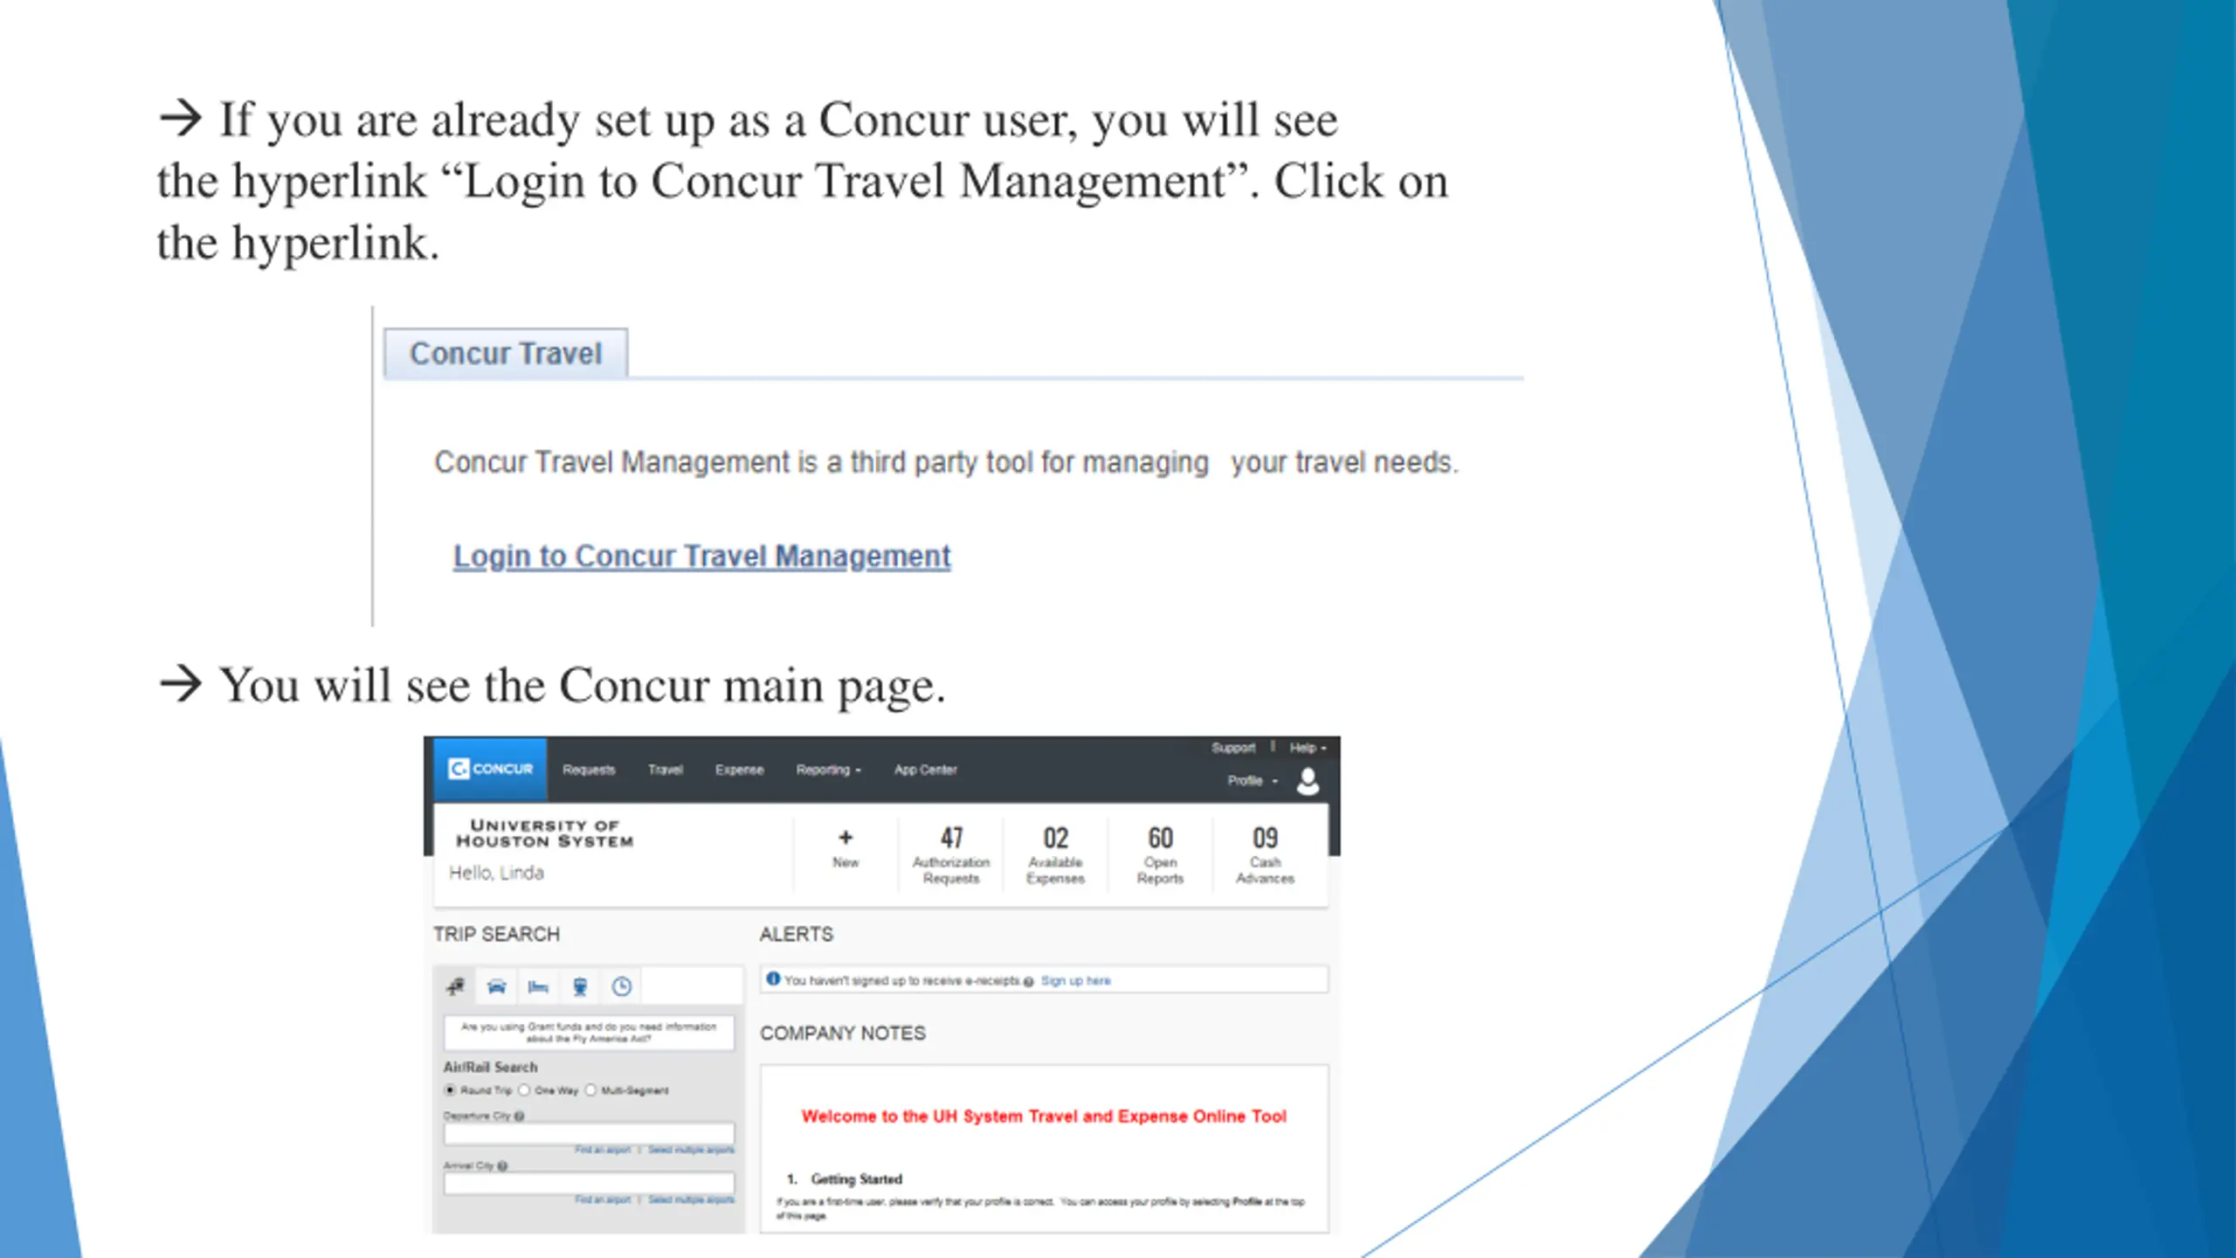Viewport: 2236px width, 1258px height.
Task: Click the Sign up here link
Action: pos(1075,981)
